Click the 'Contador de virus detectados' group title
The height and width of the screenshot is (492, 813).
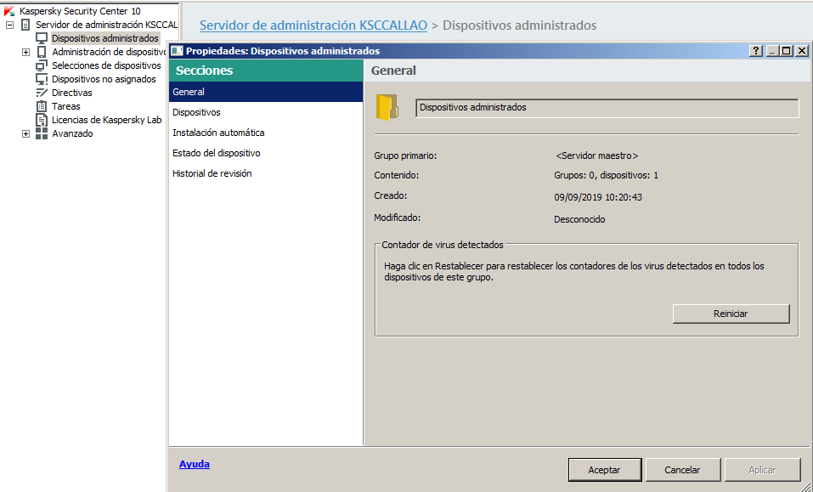point(443,245)
